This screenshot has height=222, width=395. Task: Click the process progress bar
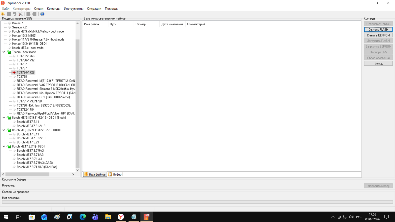pyautogui.click(x=197, y=202)
